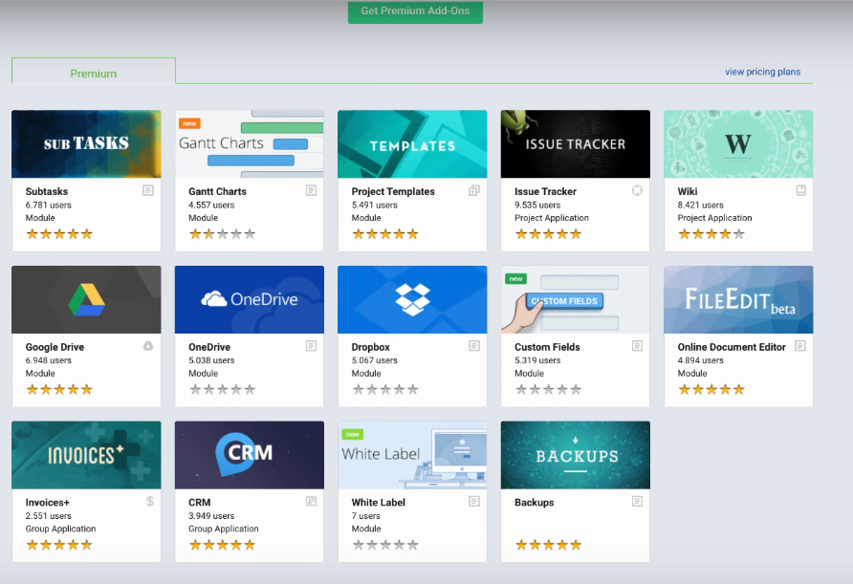The width and height of the screenshot is (853, 584).
Task: Open the Sub Tasks banner image
Action: click(86, 144)
